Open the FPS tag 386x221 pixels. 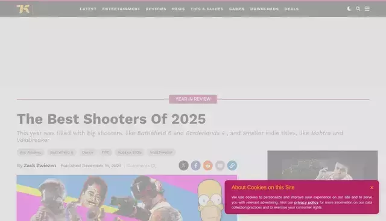point(105,152)
